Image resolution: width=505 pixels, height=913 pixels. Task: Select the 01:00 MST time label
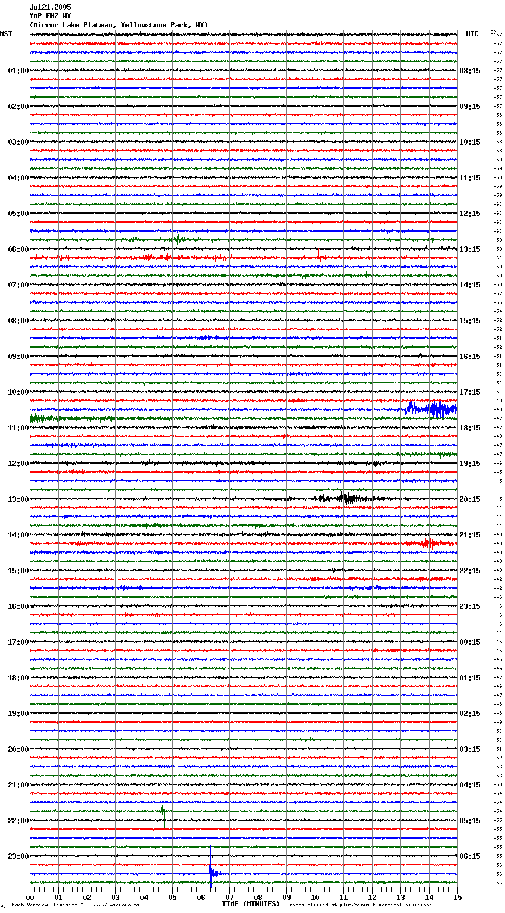(18, 71)
